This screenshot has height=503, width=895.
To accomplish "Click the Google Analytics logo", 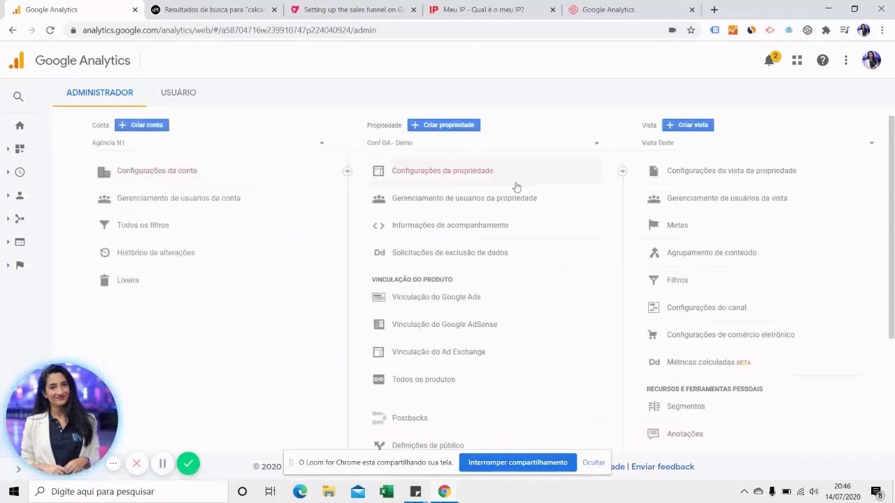I will click(x=69, y=60).
